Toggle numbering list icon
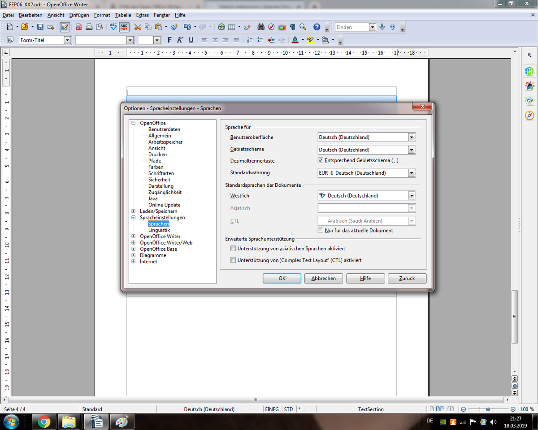Screen dimensions: 538x430 (250, 40)
